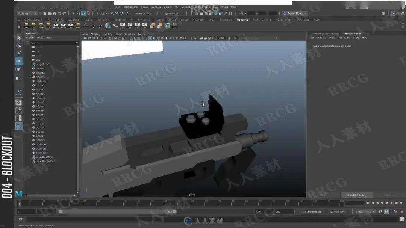Play the timeline forward
This screenshot has width=406, height=228.
coord(387,203)
